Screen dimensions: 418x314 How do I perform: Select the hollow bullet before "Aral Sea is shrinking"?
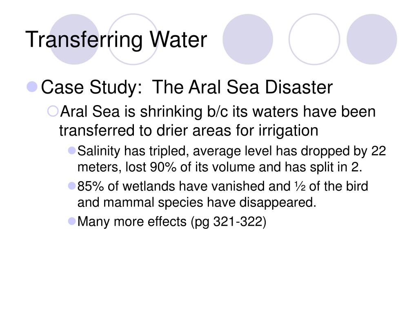coord(53,111)
